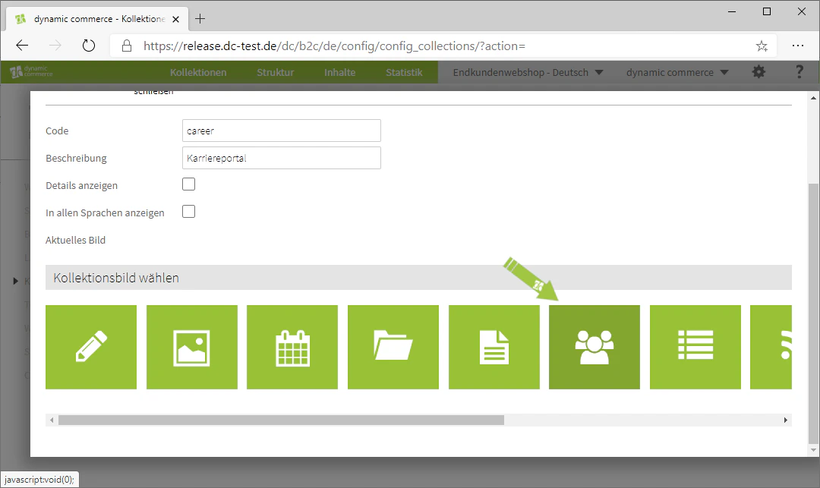Open the Kollektionen menu
The height and width of the screenshot is (488, 820).
(x=198, y=72)
